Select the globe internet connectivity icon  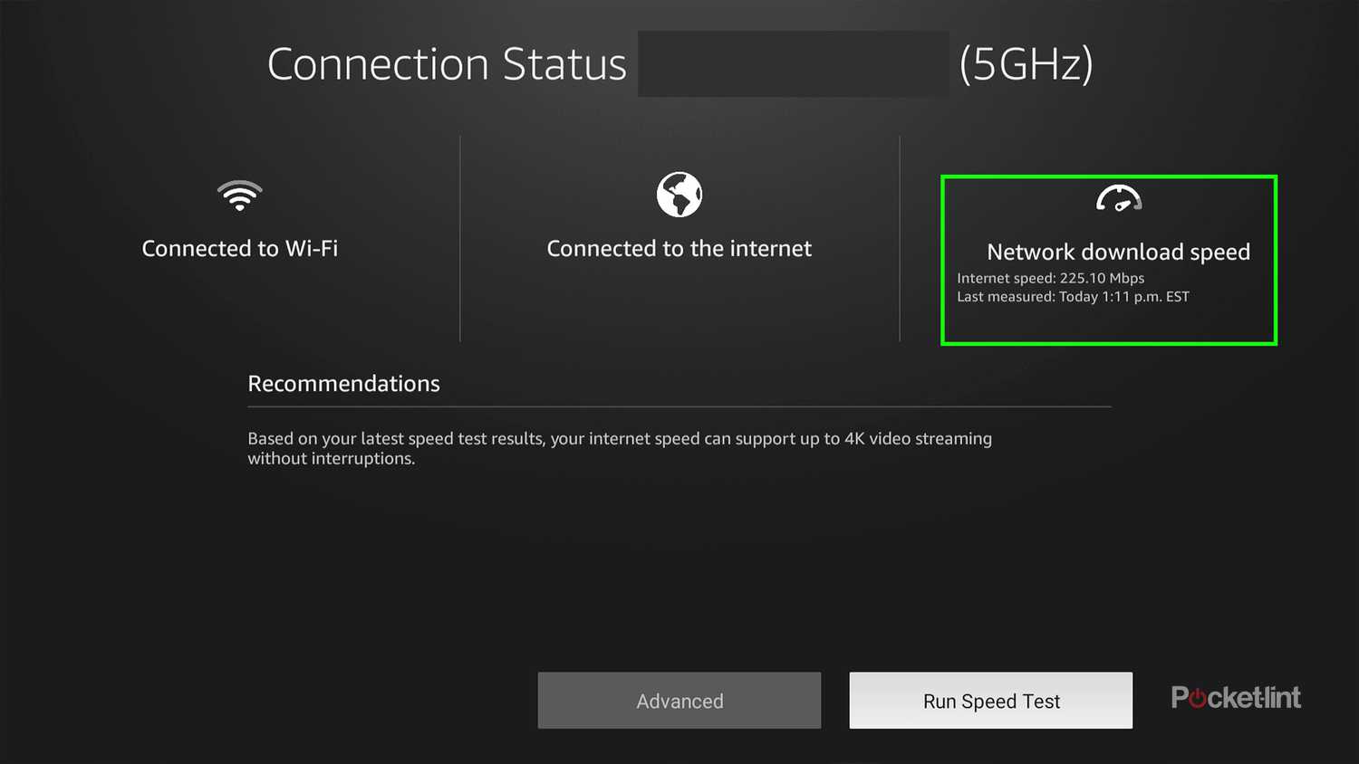tap(679, 194)
